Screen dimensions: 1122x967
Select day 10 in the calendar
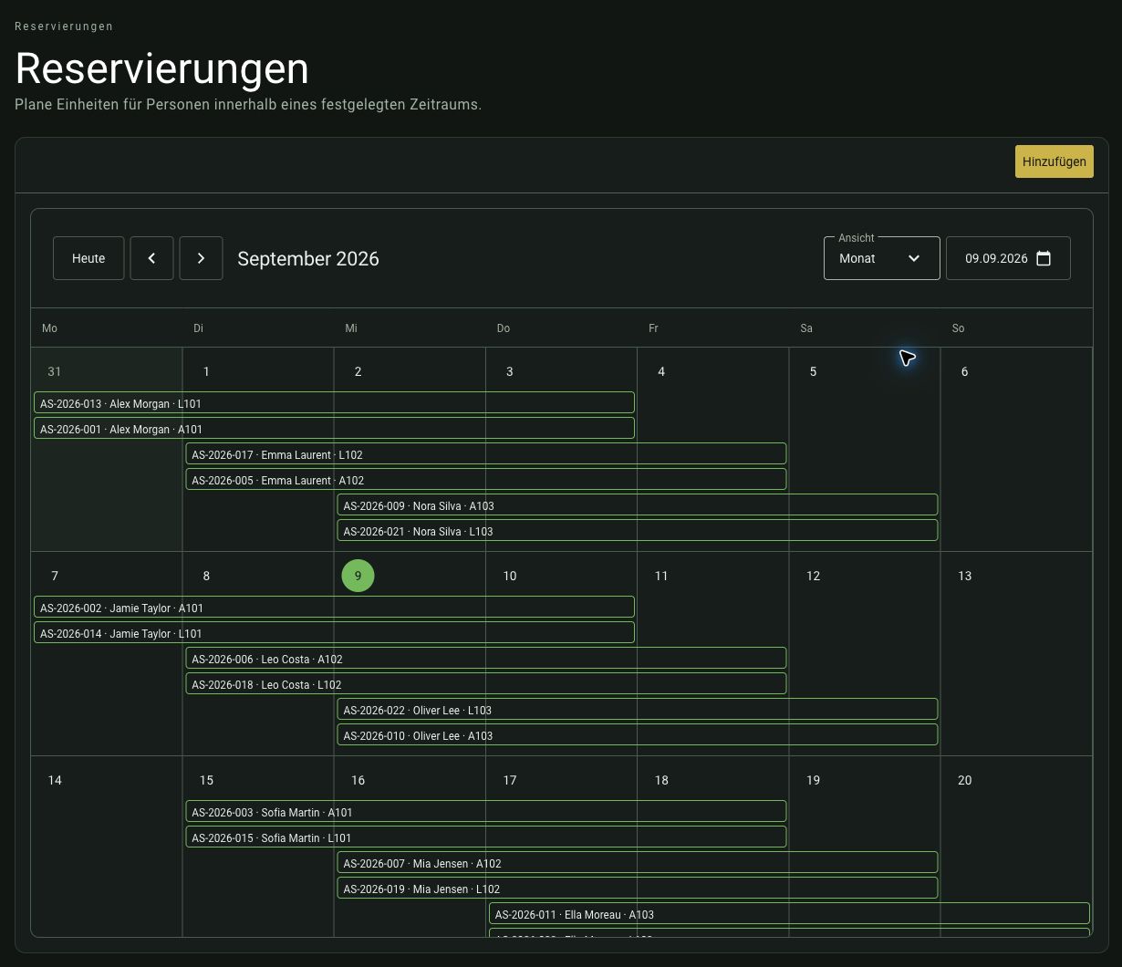coord(509,576)
